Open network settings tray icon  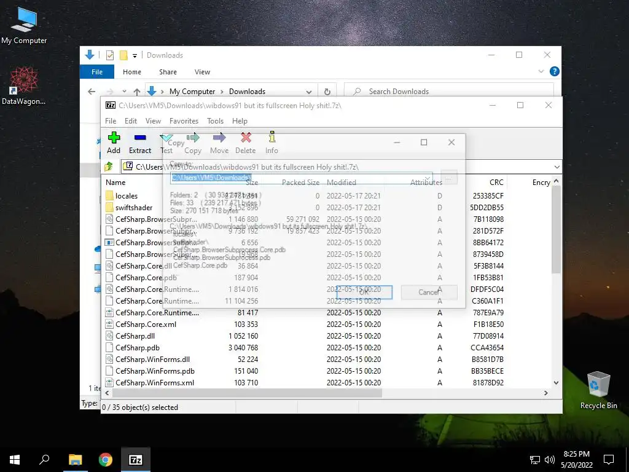(x=535, y=460)
